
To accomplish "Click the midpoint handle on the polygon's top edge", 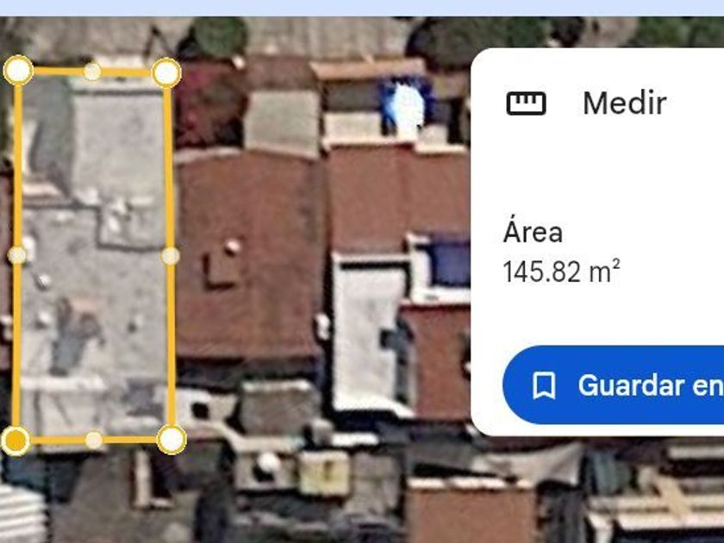I will tap(92, 72).
